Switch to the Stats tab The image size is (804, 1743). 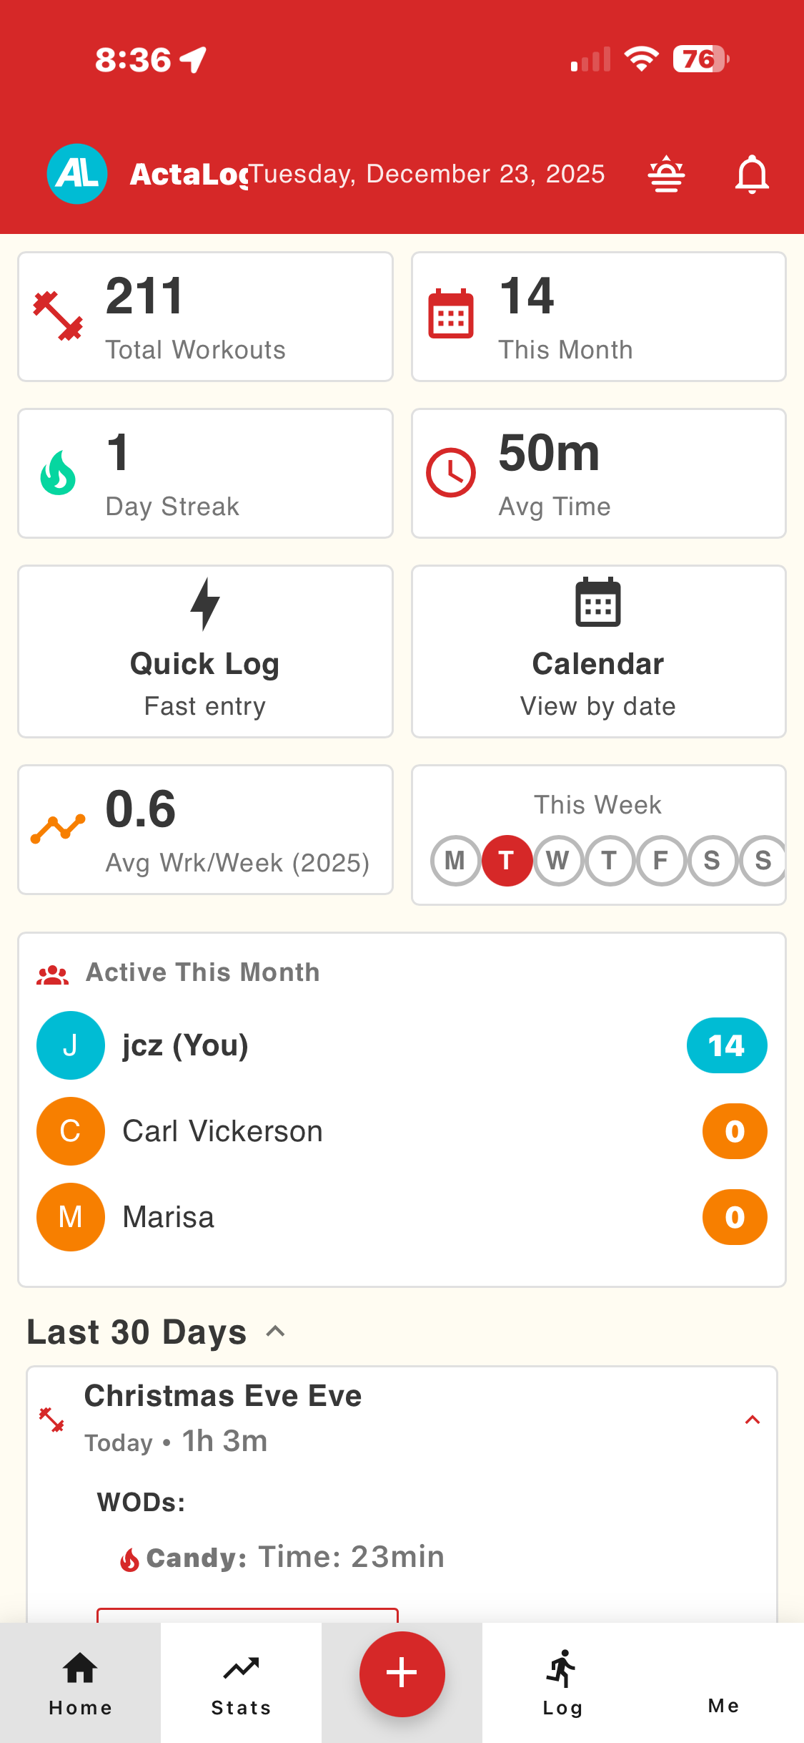[241, 1681]
